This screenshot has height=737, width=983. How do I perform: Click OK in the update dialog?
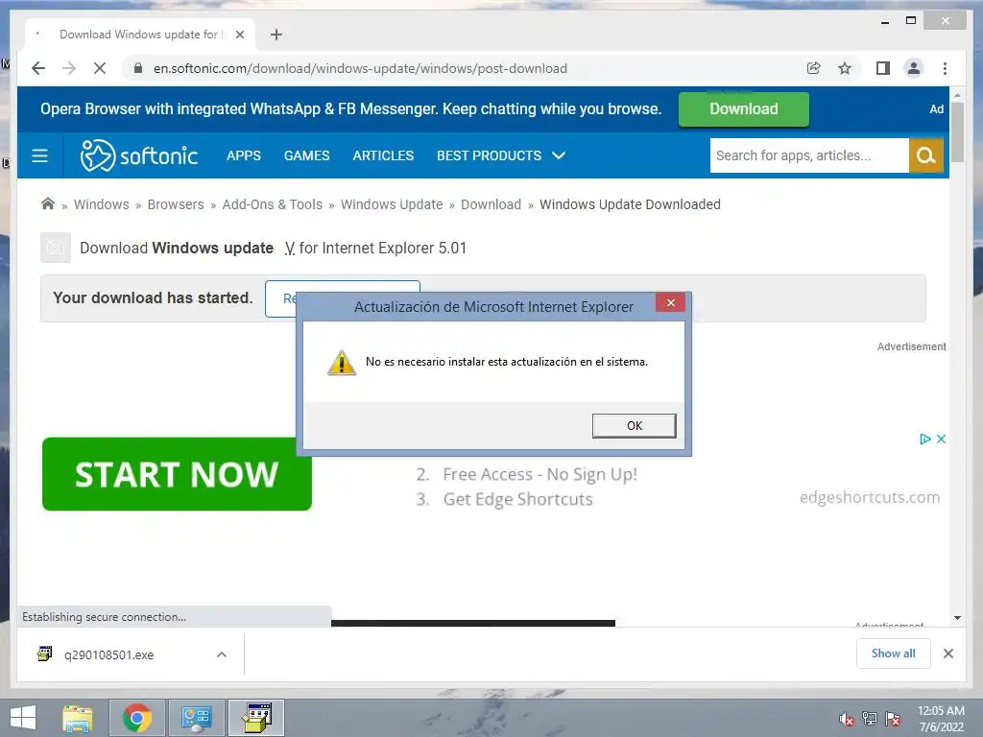point(635,425)
